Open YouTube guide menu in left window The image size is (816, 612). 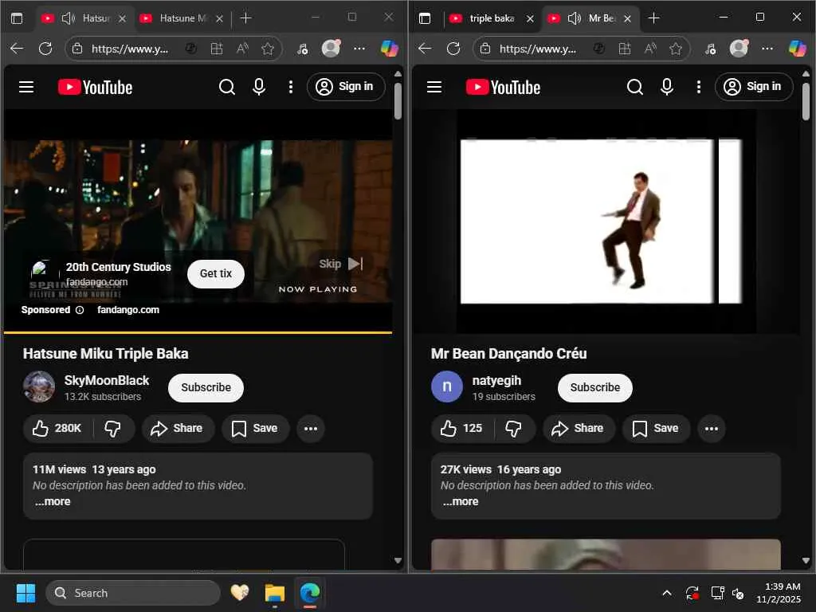26,87
